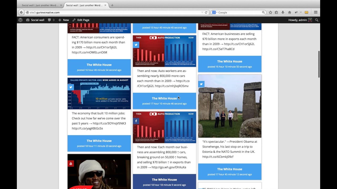The image size is (337, 189).
Task: Open a new browser tab with plus
Action: [112, 5]
